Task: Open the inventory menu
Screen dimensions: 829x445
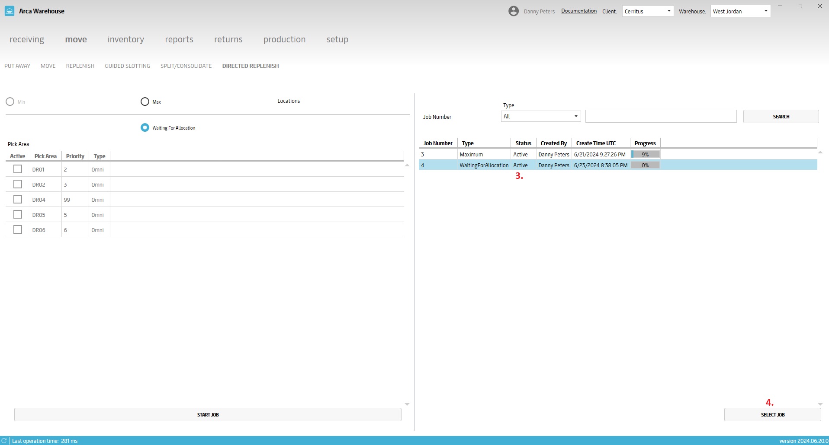Action: (x=126, y=39)
